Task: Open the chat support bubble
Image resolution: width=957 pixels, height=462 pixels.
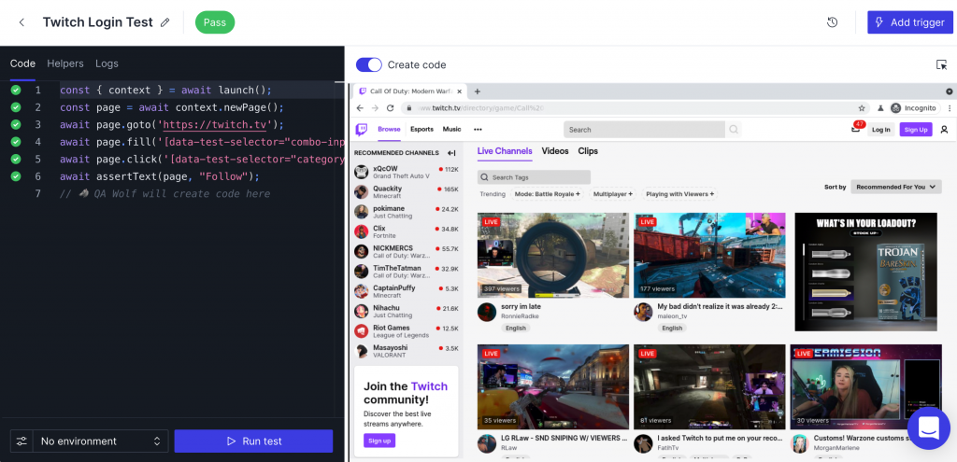Action: click(928, 427)
